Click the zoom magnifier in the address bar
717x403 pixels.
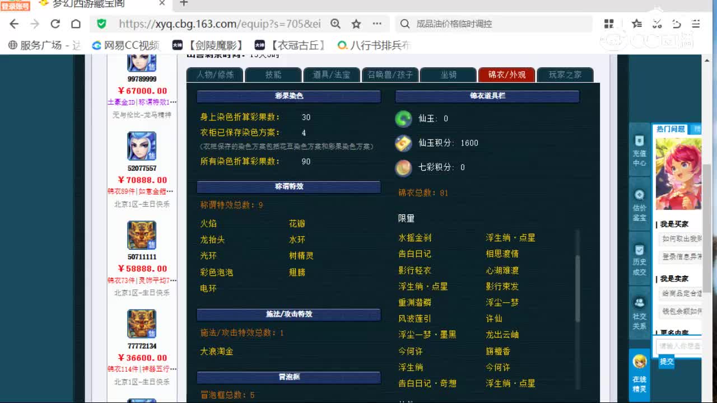click(x=336, y=24)
